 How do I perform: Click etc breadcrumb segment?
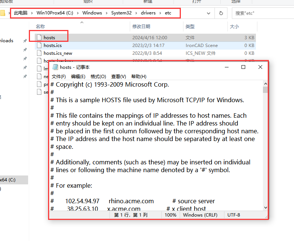tap(168, 13)
